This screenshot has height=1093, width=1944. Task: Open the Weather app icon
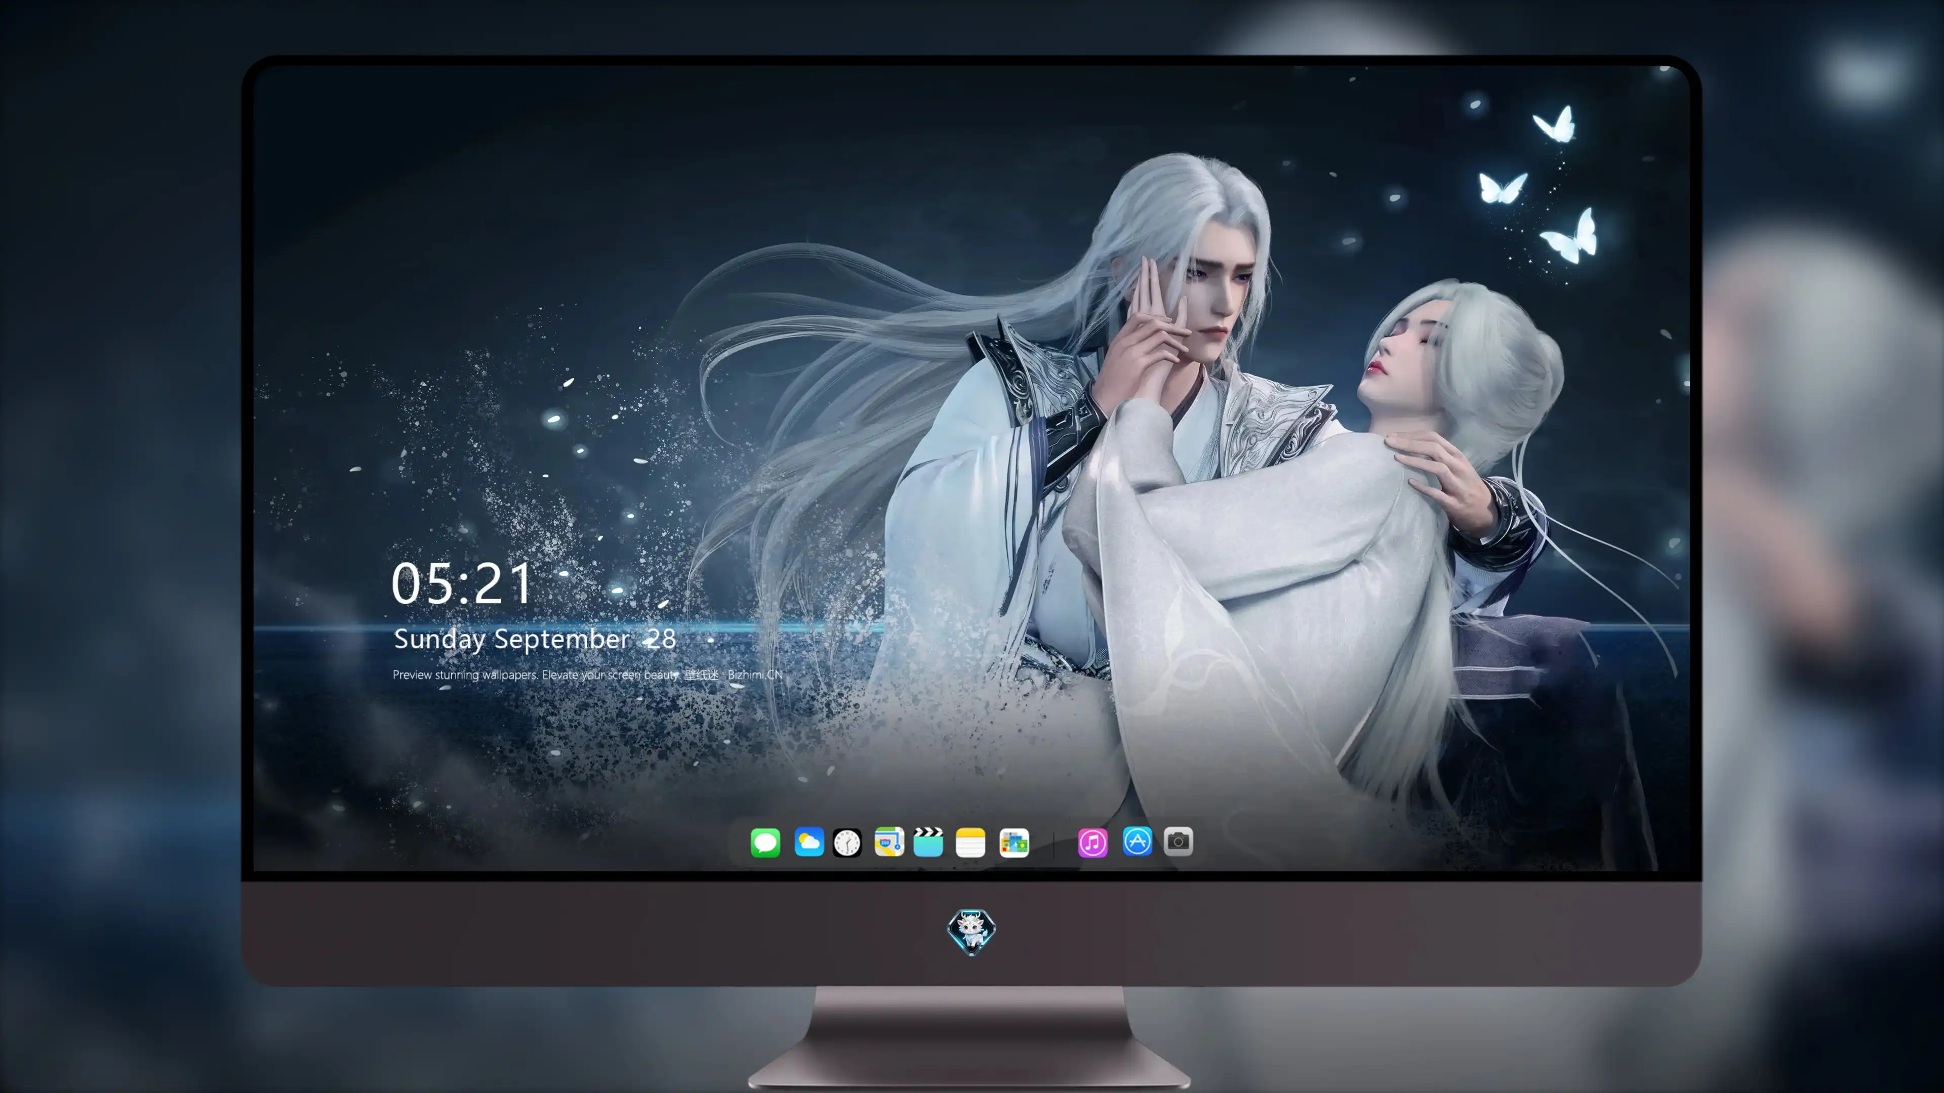coord(808,842)
